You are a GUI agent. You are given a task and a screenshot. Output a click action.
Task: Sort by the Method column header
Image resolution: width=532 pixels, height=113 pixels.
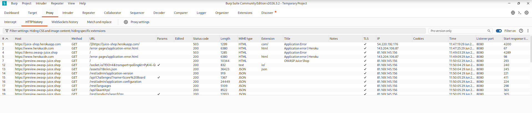(x=79, y=39)
